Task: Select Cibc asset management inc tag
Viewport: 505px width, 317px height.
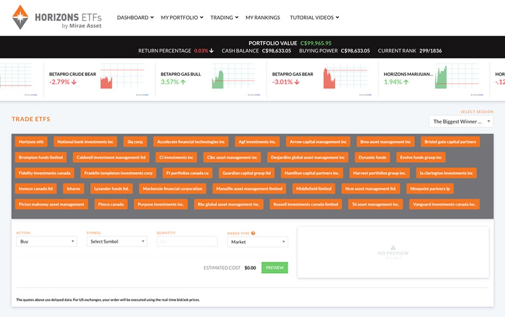Action: tap(232, 157)
